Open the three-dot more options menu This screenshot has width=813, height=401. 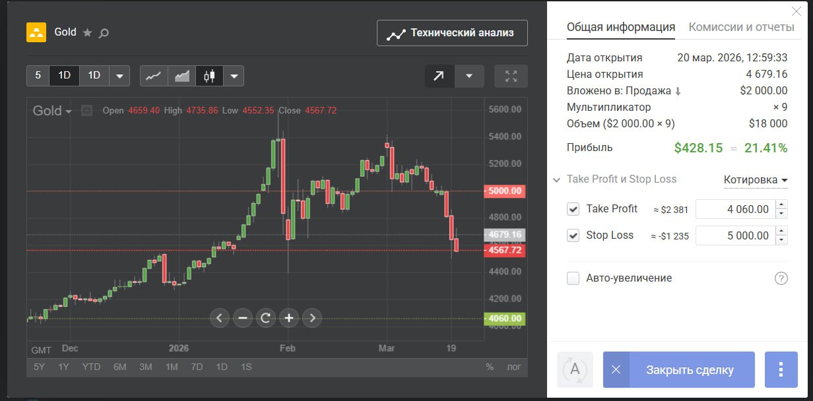pyautogui.click(x=780, y=369)
